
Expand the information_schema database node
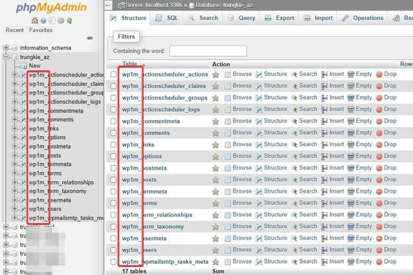7,48
